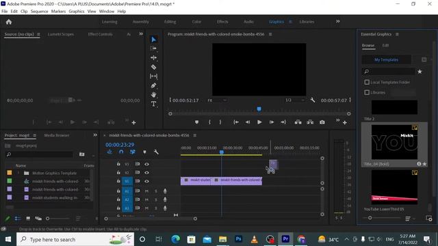Go to Out point in Program monitor

[283, 122]
